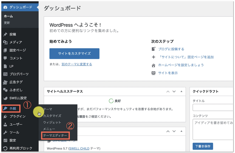
Task: Select テーマエディター from the submenu
Action: tap(55, 136)
